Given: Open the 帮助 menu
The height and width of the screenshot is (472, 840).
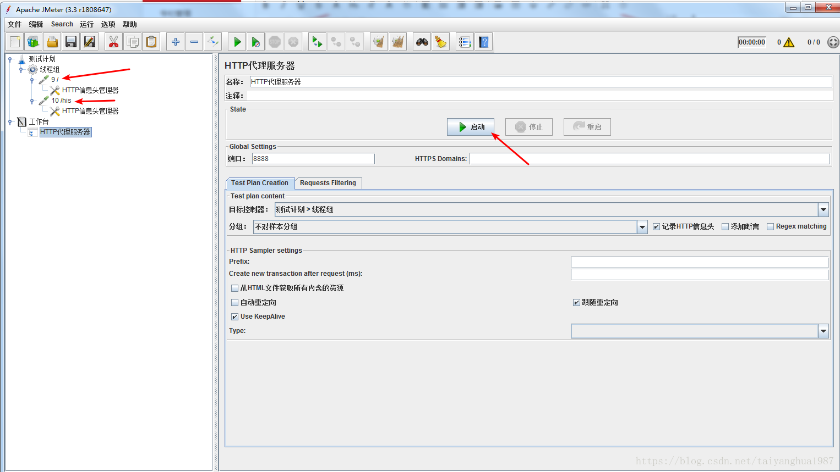Looking at the screenshot, I should coord(130,24).
